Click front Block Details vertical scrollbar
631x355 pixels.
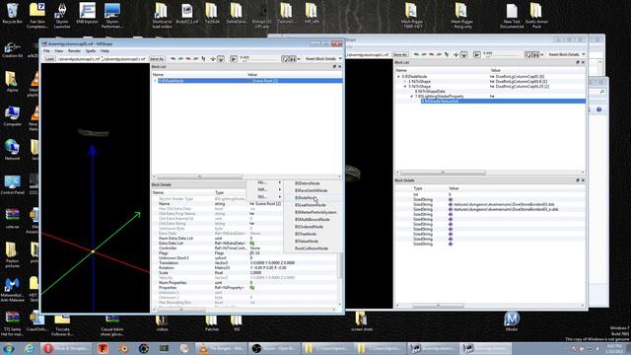click(340, 265)
